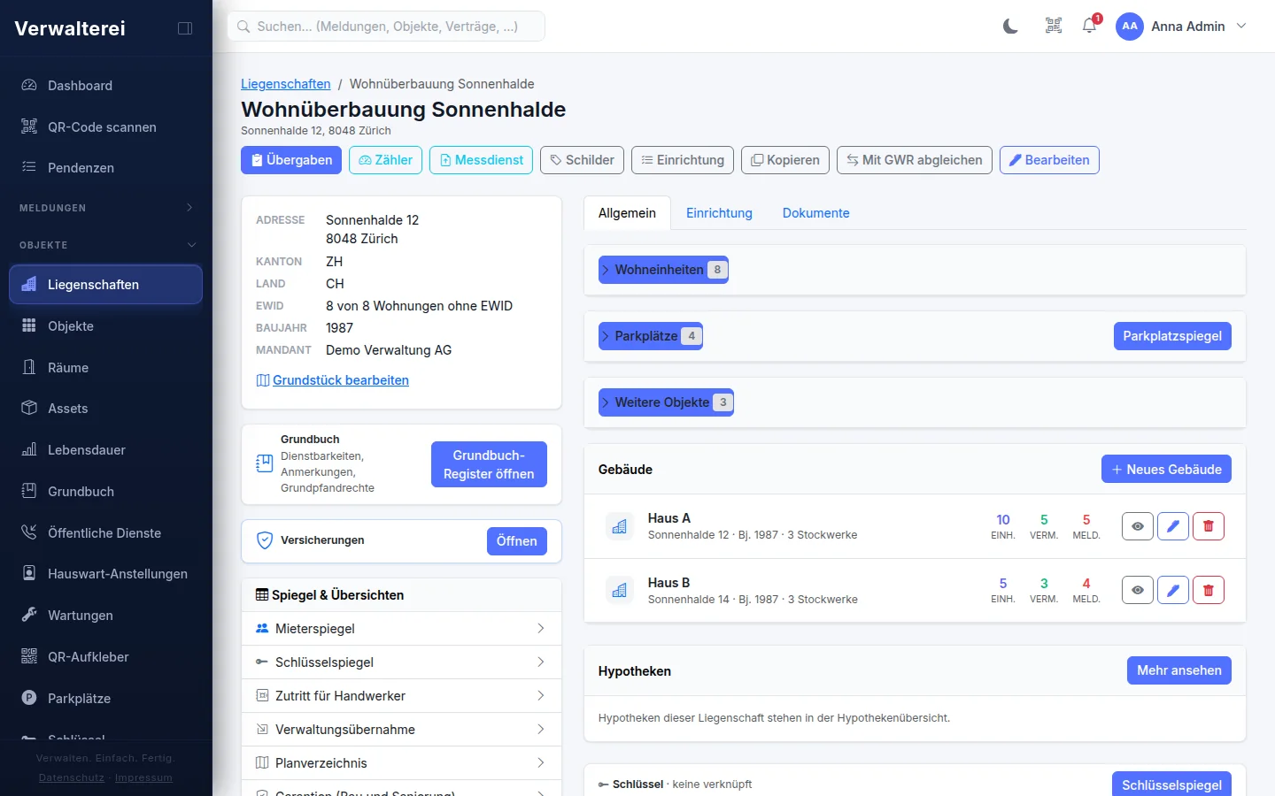Open Mieterspiegel overview row

pos(401,629)
